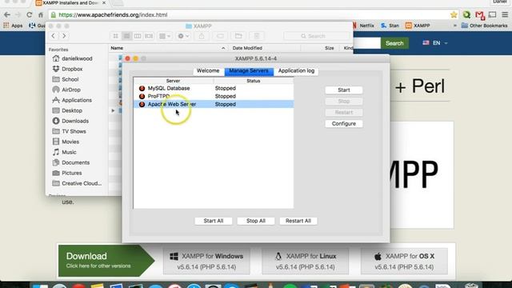Select the Apache Web Server row

(x=214, y=104)
